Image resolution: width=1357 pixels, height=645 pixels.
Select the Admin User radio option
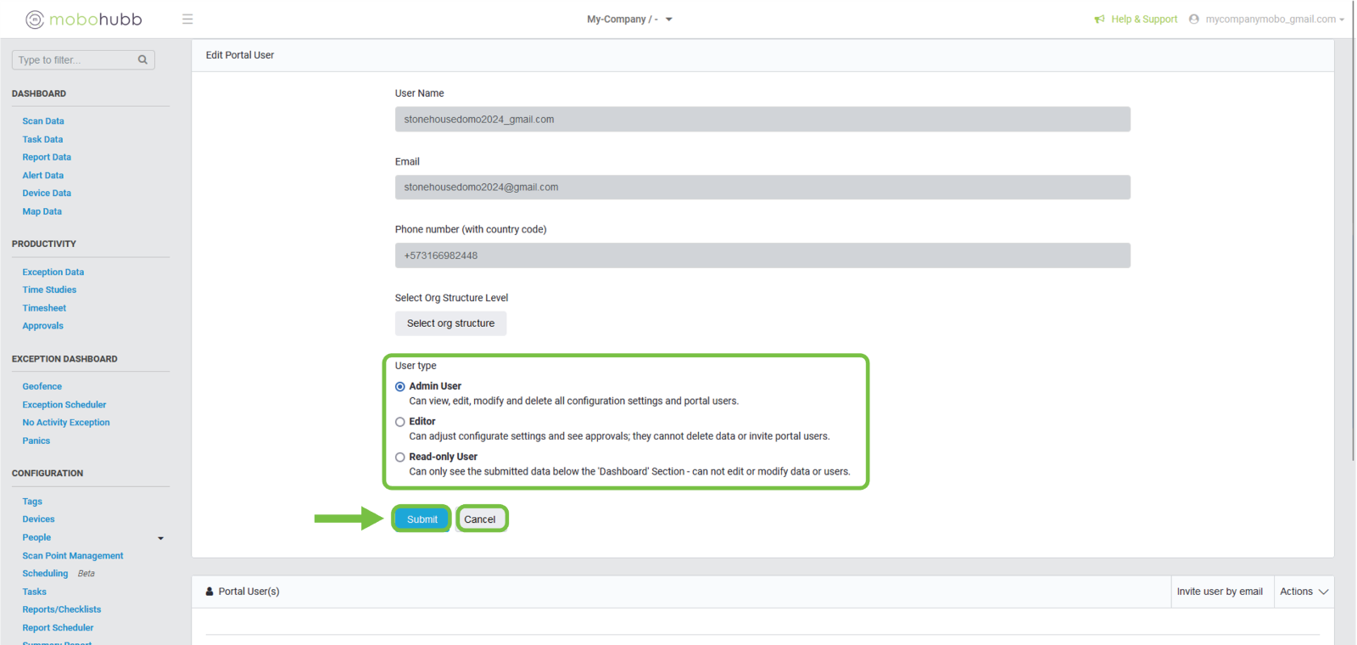pos(400,387)
